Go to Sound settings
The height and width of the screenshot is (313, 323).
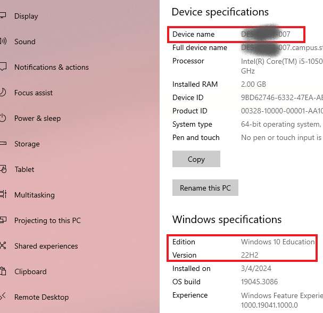click(25, 42)
